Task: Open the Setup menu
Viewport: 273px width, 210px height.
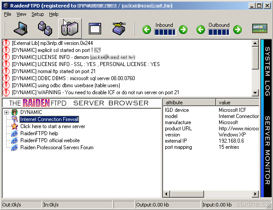Action: (38, 14)
